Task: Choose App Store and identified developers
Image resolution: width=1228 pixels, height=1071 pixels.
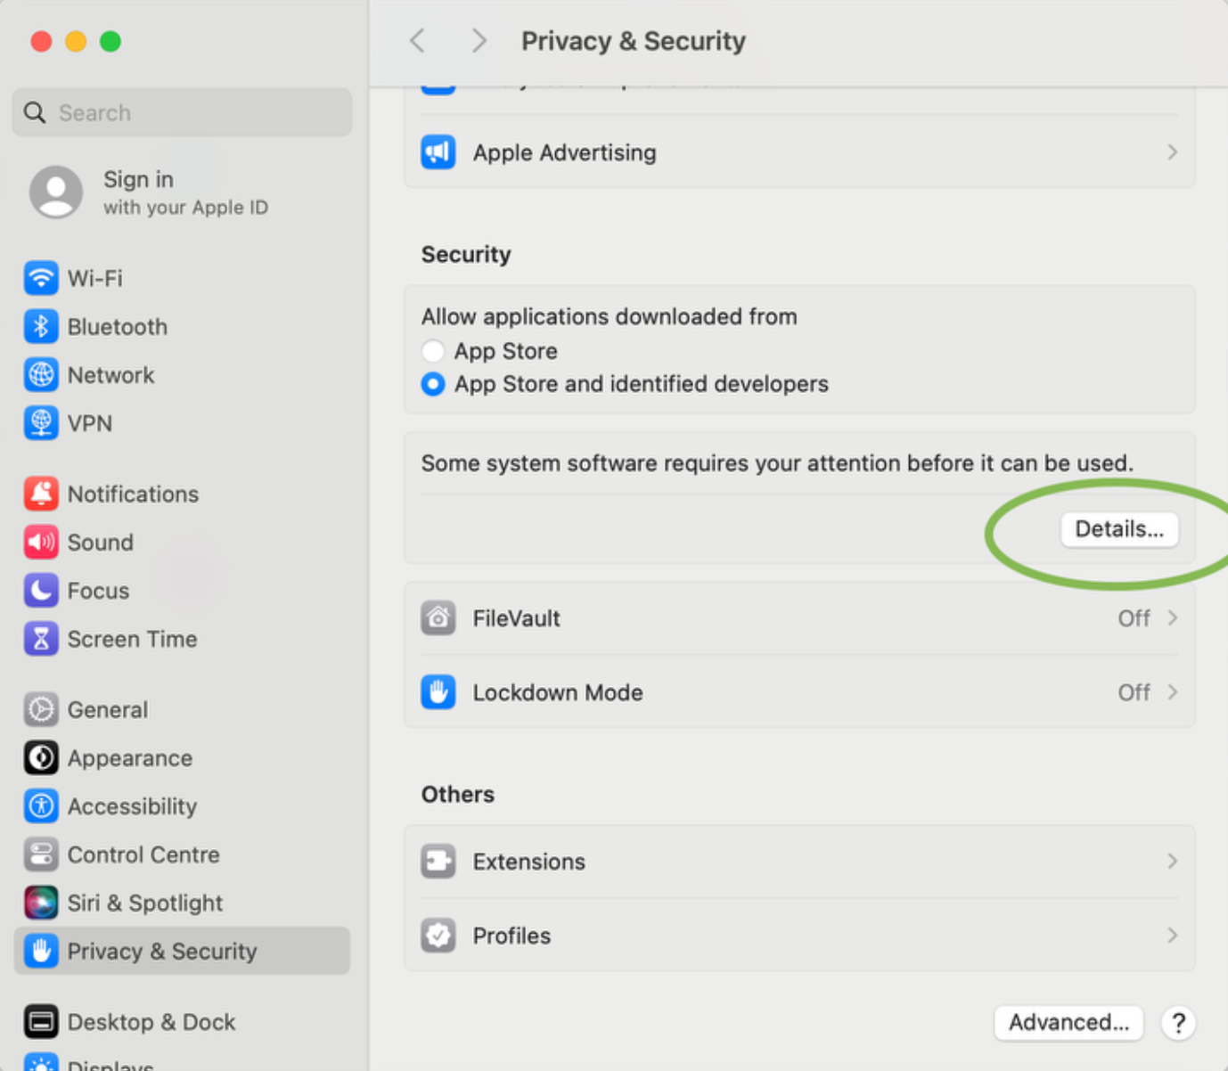Action: coord(433,384)
